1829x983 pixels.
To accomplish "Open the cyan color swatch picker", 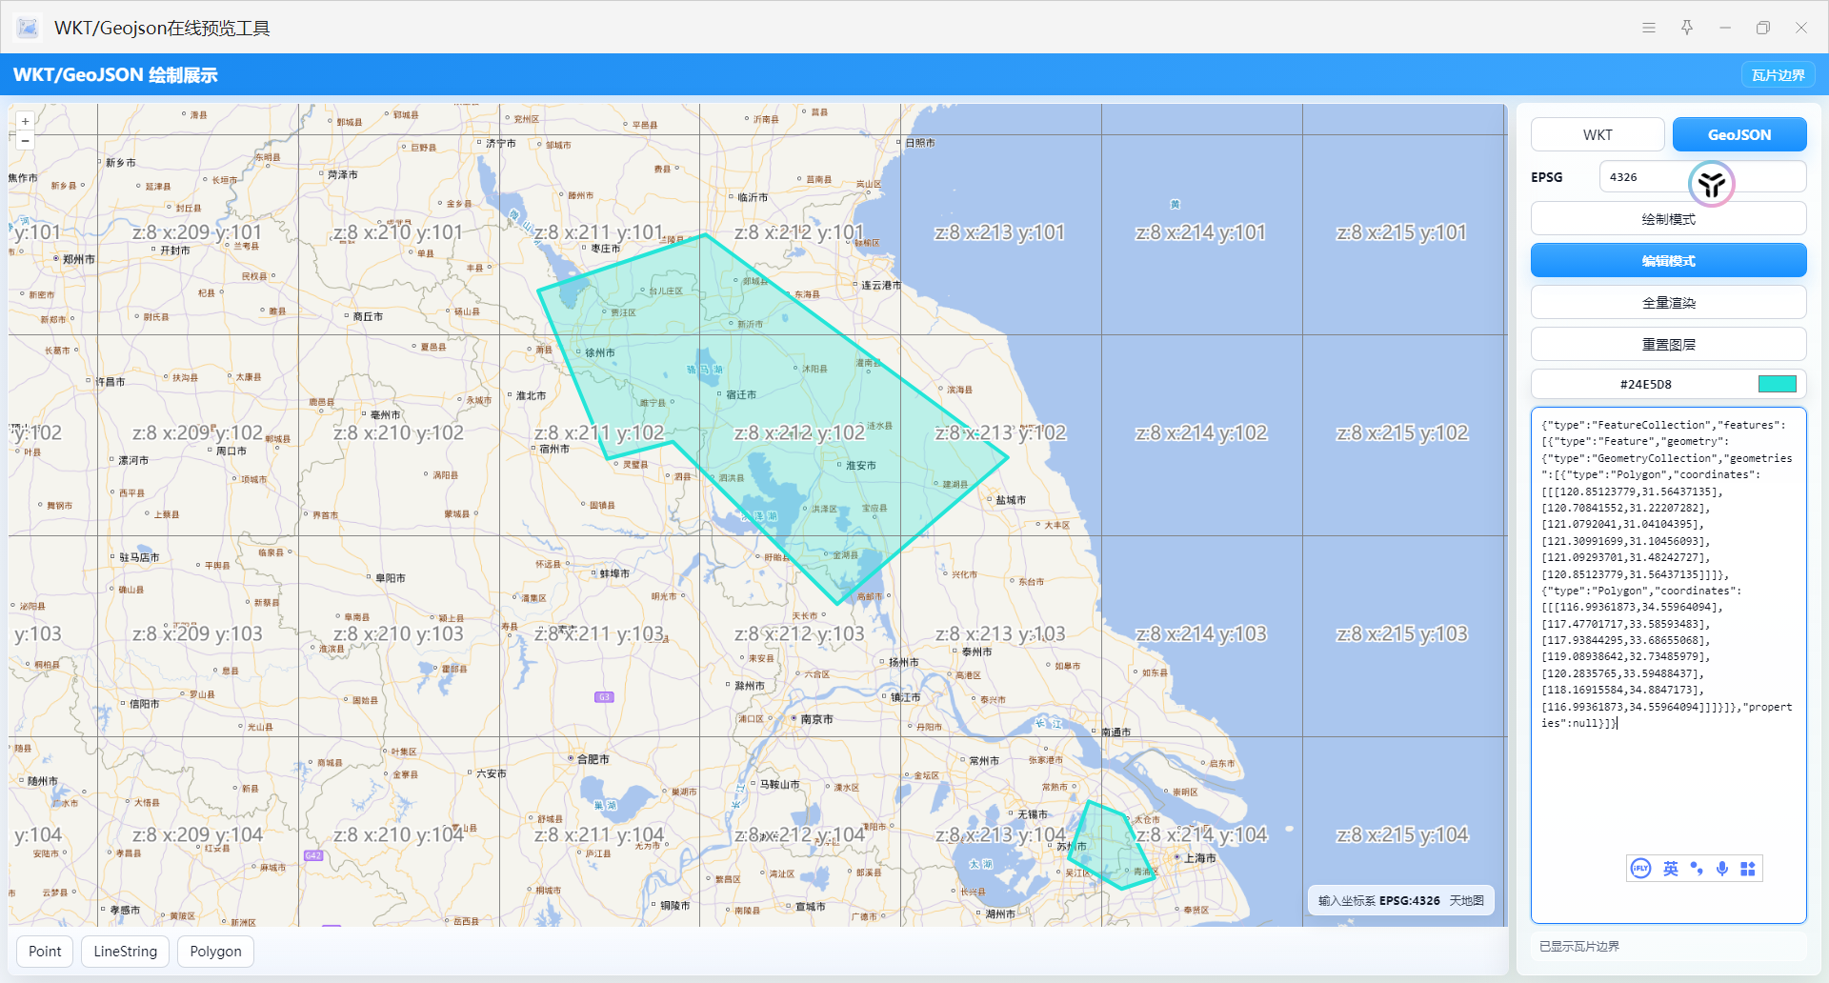I will click(1777, 385).
